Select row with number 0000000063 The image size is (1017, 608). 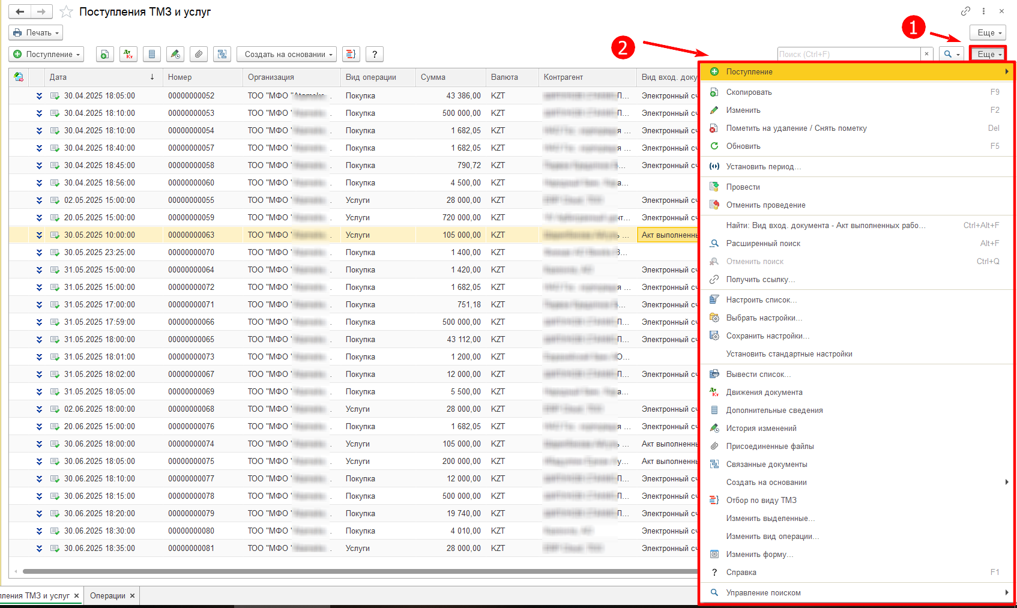click(x=353, y=235)
